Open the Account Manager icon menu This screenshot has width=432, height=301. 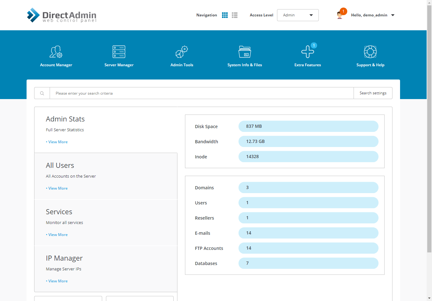[x=56, y=52]
